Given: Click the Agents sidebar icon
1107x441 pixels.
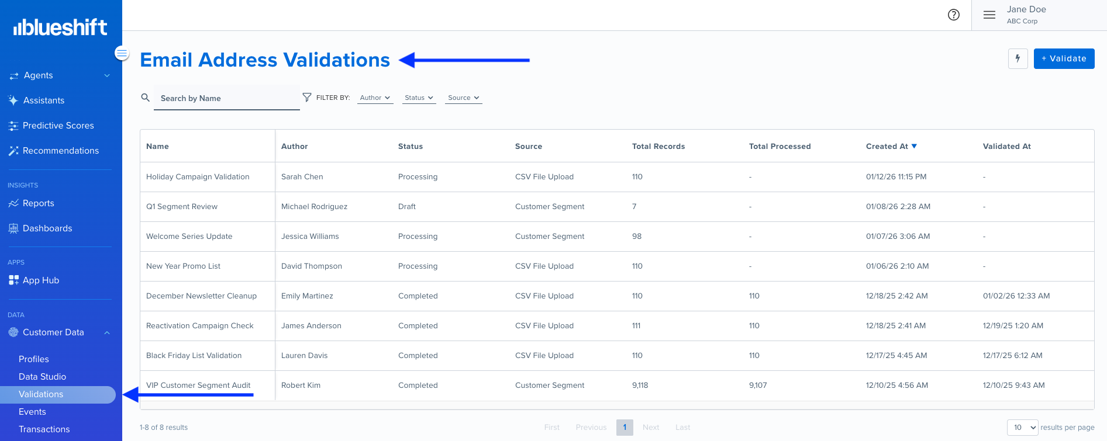Looking at the screenshot, I should 14,76.
